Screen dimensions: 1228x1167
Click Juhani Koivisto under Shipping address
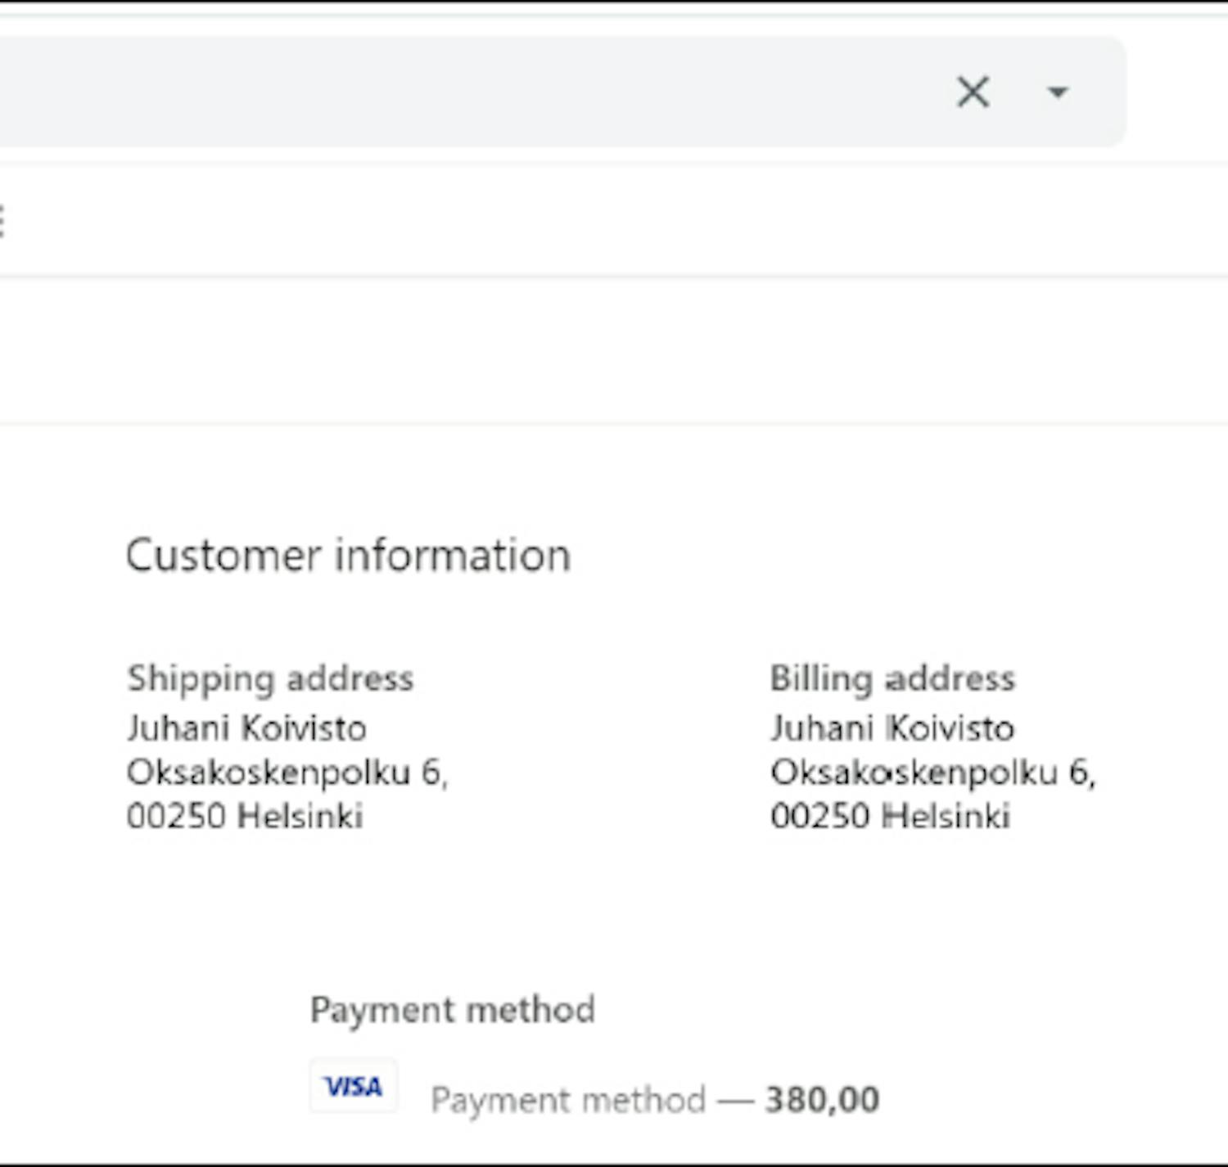point(246,728)
